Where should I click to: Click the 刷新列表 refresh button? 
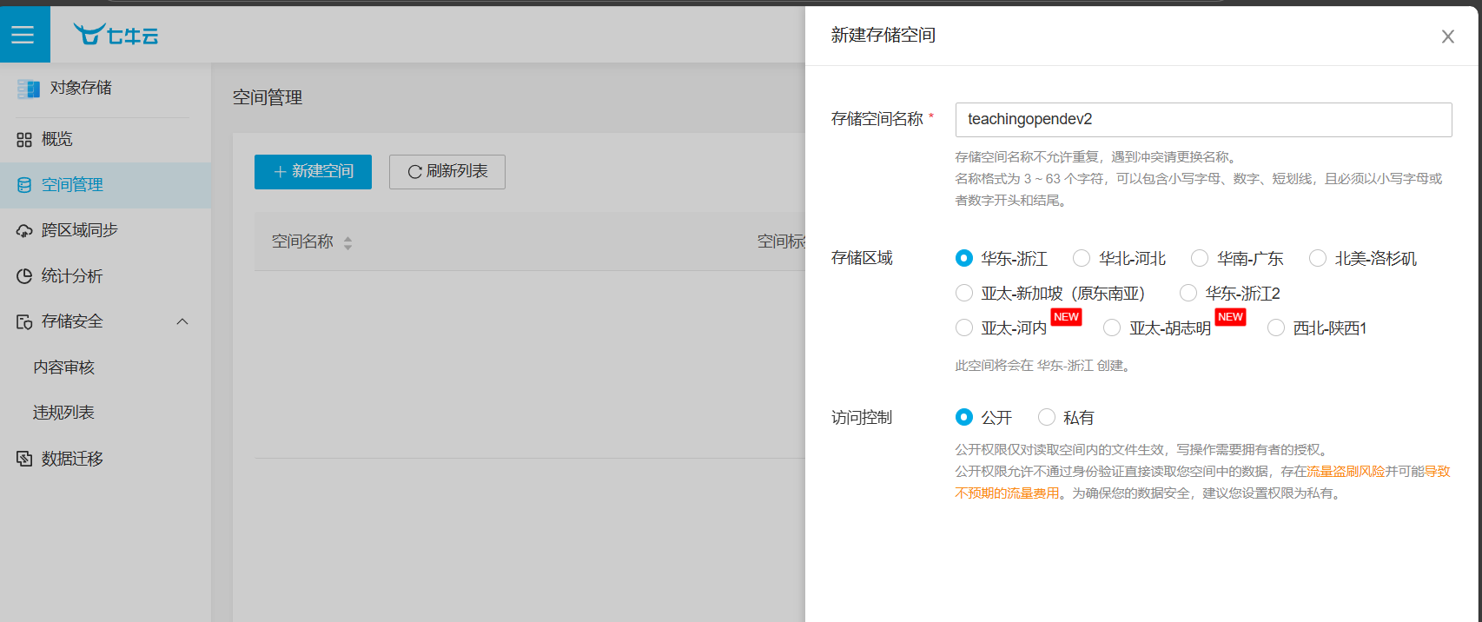click(x=447, y=172)
